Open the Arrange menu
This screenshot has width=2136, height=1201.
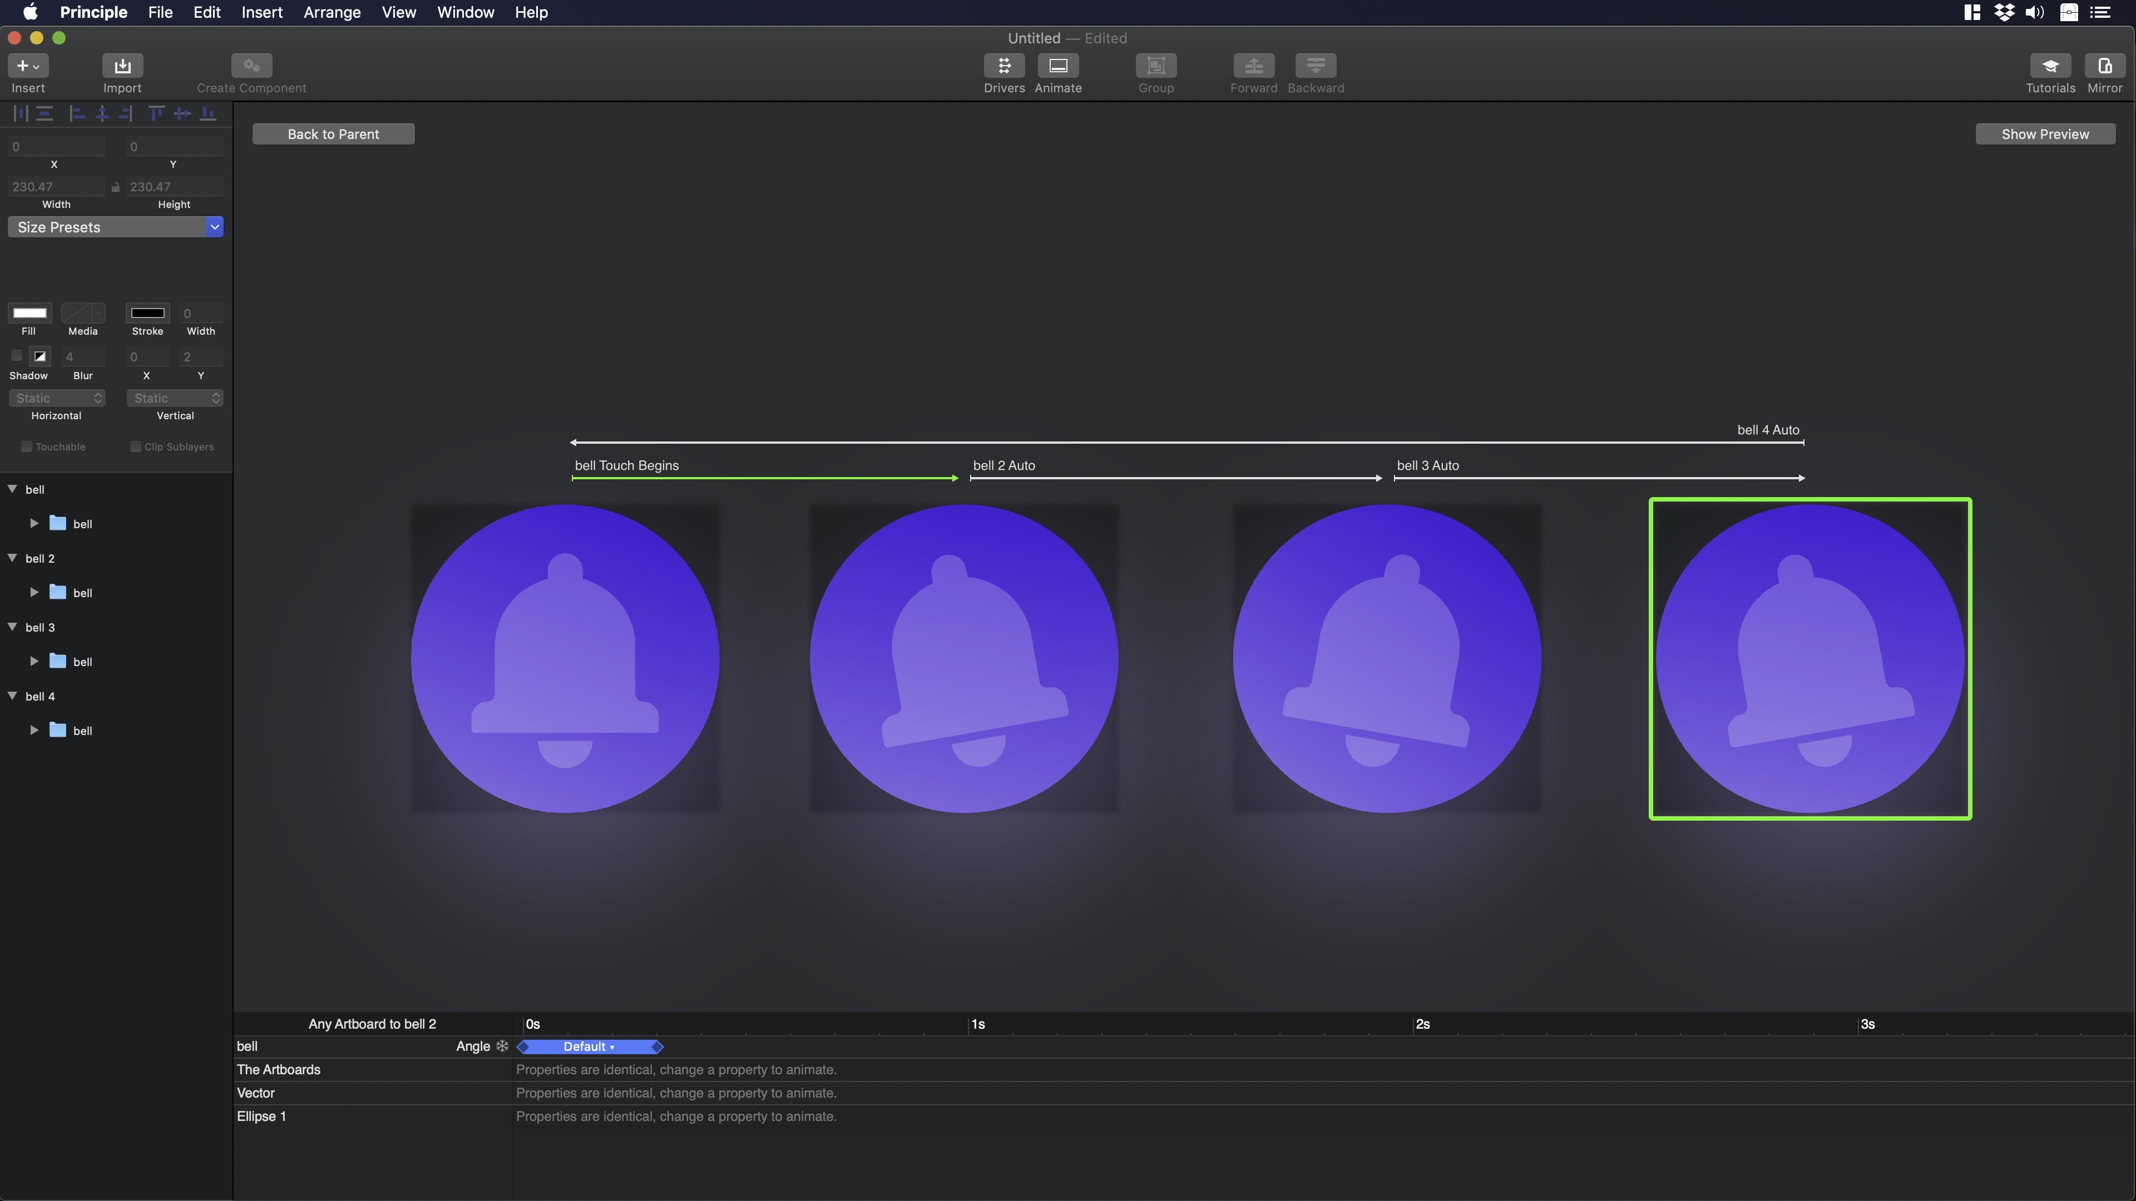click(x=331, y=12)
